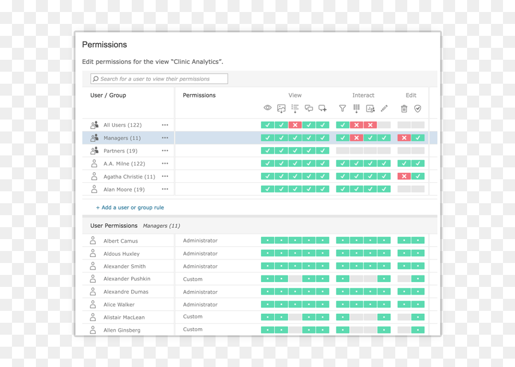This screenshot has width=515, height=367.
Task: Click the 'User / Group' column header
Action: point(108,95)
